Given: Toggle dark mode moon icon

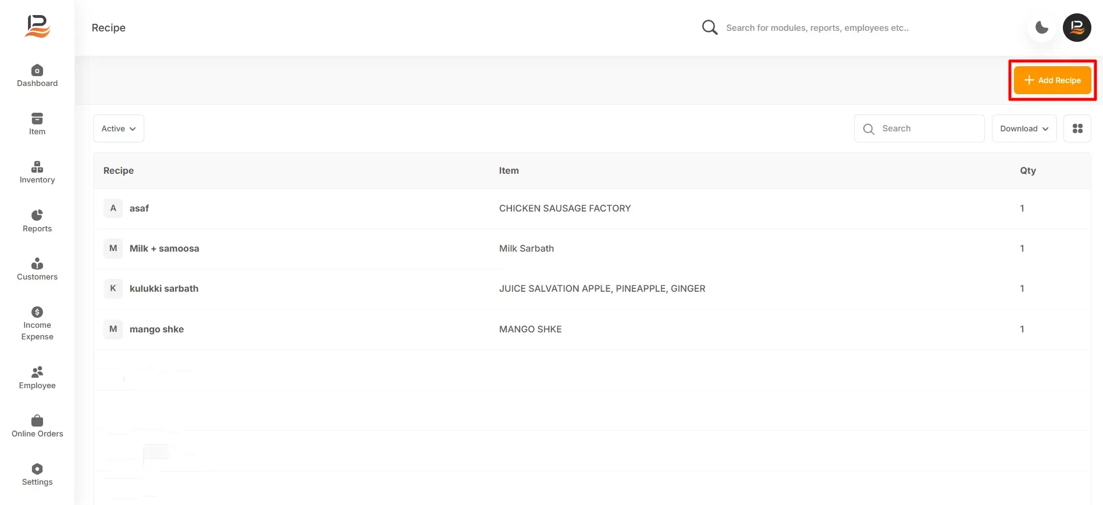Looking at the screenshot, I should 1042,27.
